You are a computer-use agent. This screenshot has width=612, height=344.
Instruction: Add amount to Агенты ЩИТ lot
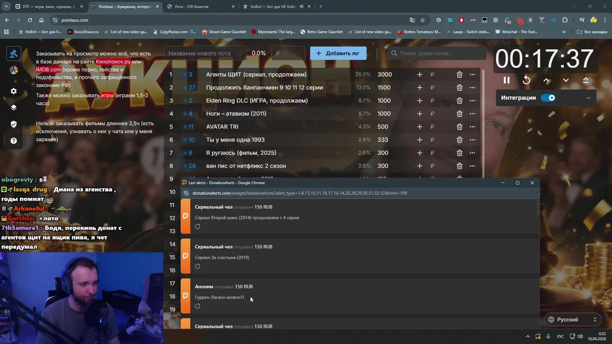[419, 75]
